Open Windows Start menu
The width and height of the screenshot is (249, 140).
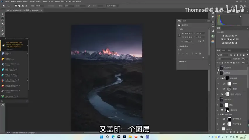coord(102,137)
